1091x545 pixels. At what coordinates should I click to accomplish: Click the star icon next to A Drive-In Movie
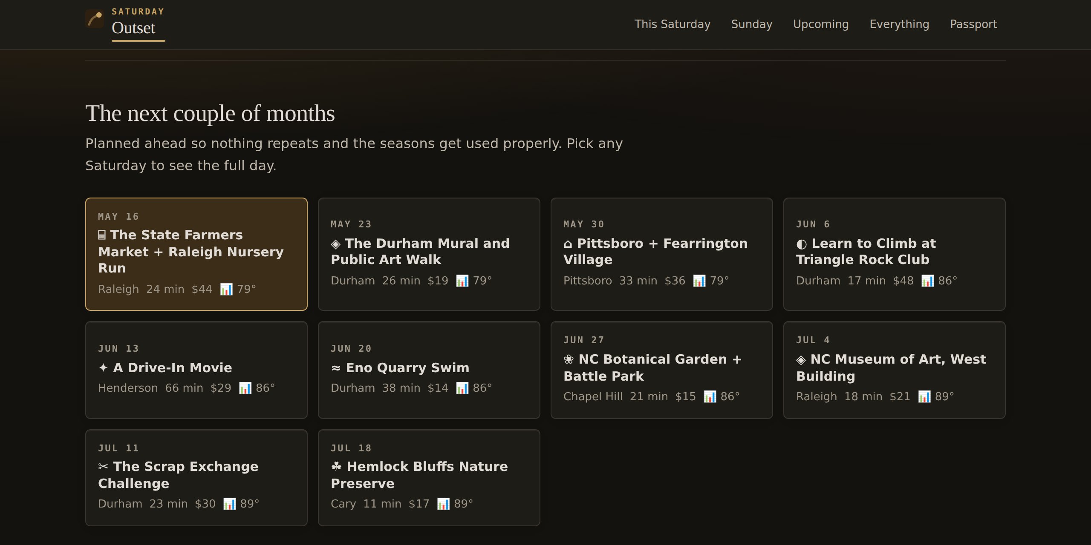pyautogui.click(x=104, y=368)
